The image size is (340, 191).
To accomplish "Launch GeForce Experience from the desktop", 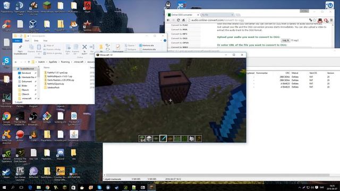I will tap(6, 155).
